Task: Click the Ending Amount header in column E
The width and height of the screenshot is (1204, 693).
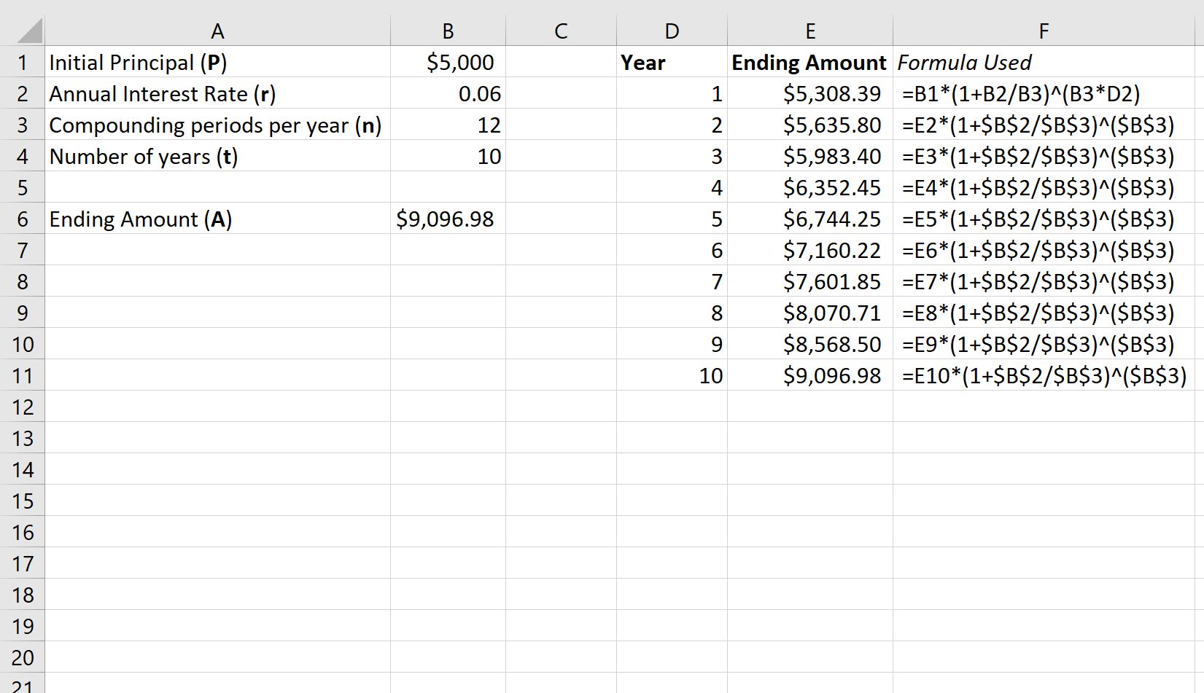Action: pos(810,62)
